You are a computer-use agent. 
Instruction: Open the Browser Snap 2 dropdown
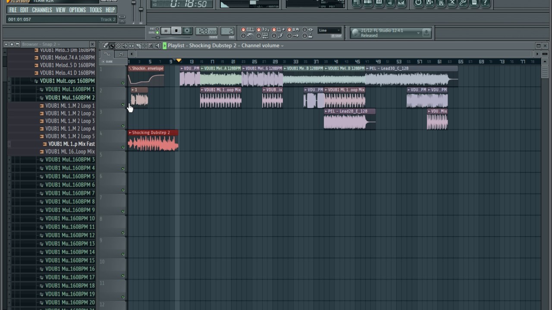pos(59,44)
